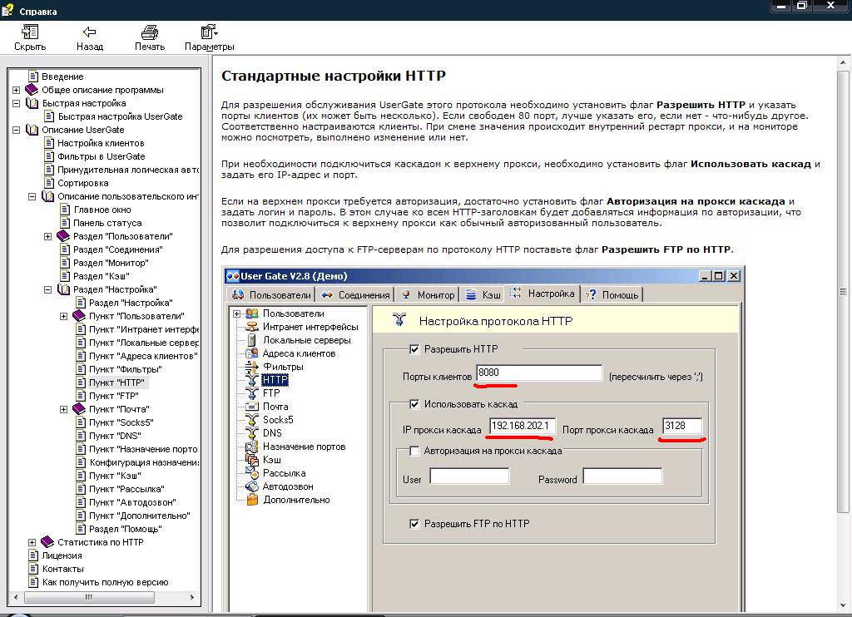Expand the Статистика по HTTP node

pos(32,542)
